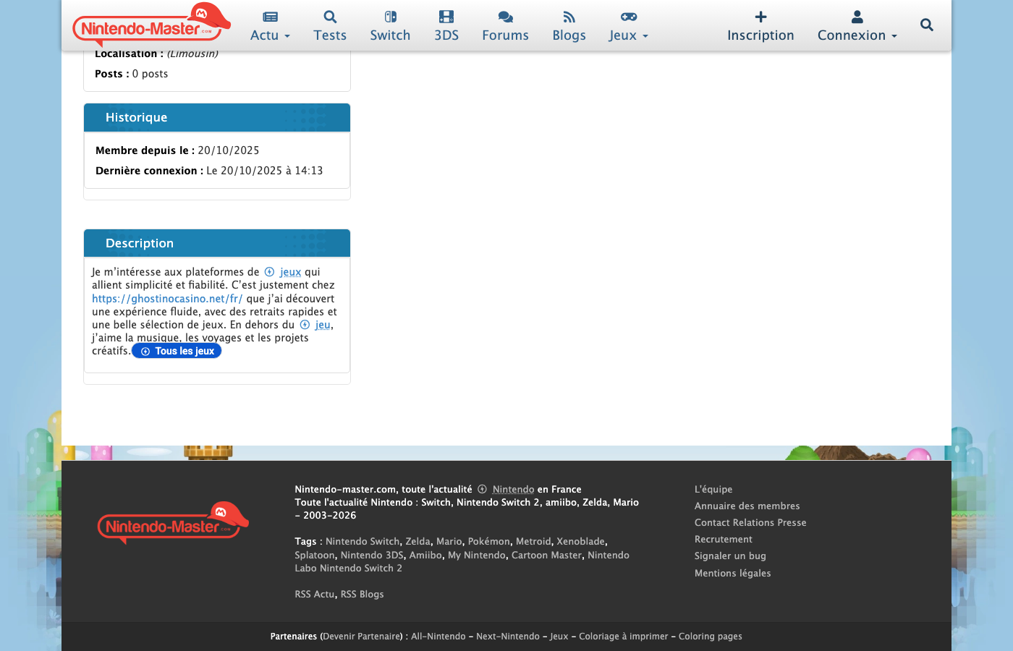Screen dimensions: 1013x651
Task: Open the Jeux partner link in the footer
Action: 559,637
